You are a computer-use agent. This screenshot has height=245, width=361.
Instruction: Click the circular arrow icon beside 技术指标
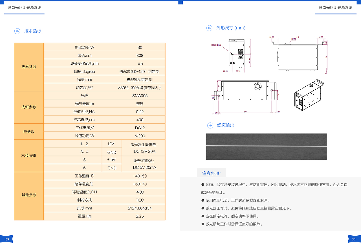pyautogui.click(x=17, y=31)
